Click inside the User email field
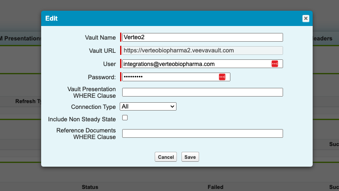Viewport: 339px width, 191px height. 195,64
